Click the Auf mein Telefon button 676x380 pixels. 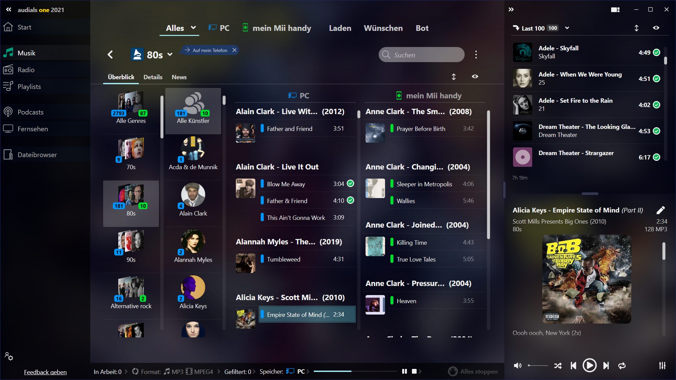[x=206, y=50]
